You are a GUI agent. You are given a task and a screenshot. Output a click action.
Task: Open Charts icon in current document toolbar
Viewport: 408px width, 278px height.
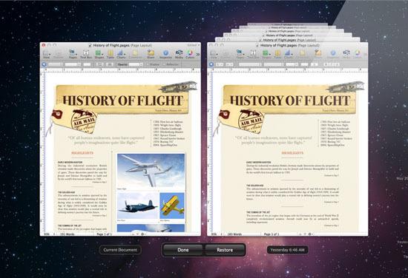[x=121, y=54]
